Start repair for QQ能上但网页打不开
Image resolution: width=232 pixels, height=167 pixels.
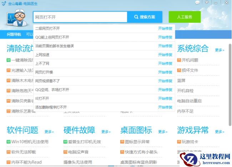tap(165, 37)
